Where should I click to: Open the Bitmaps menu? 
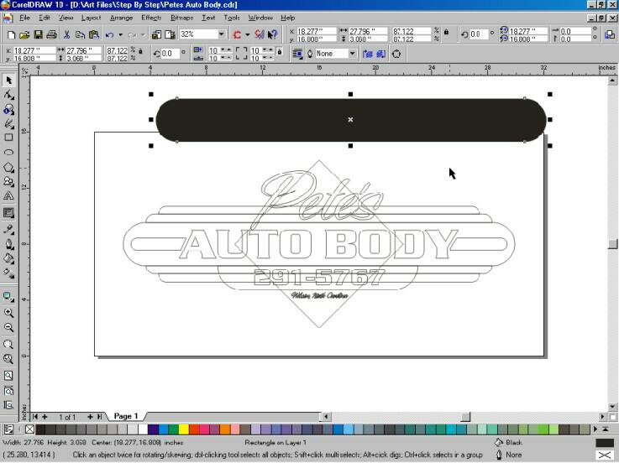coord(181,18)
